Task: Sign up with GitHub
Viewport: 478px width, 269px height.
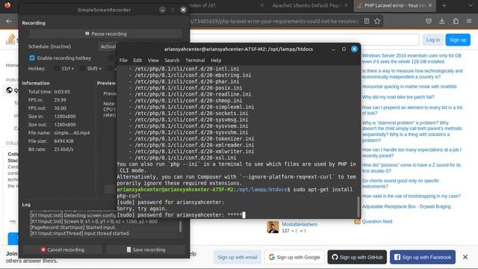Action: [x=357, y=257]
